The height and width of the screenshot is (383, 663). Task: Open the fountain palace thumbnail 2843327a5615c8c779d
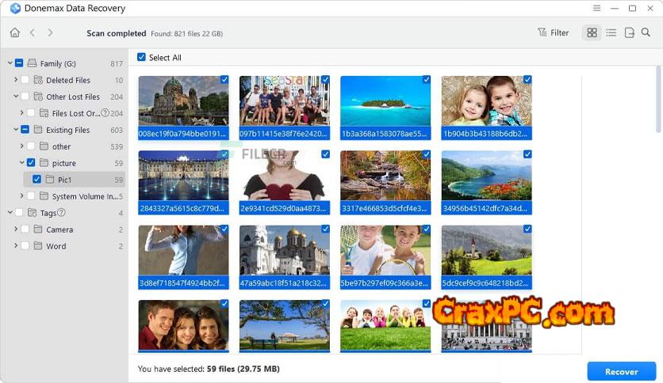point(183,176)
